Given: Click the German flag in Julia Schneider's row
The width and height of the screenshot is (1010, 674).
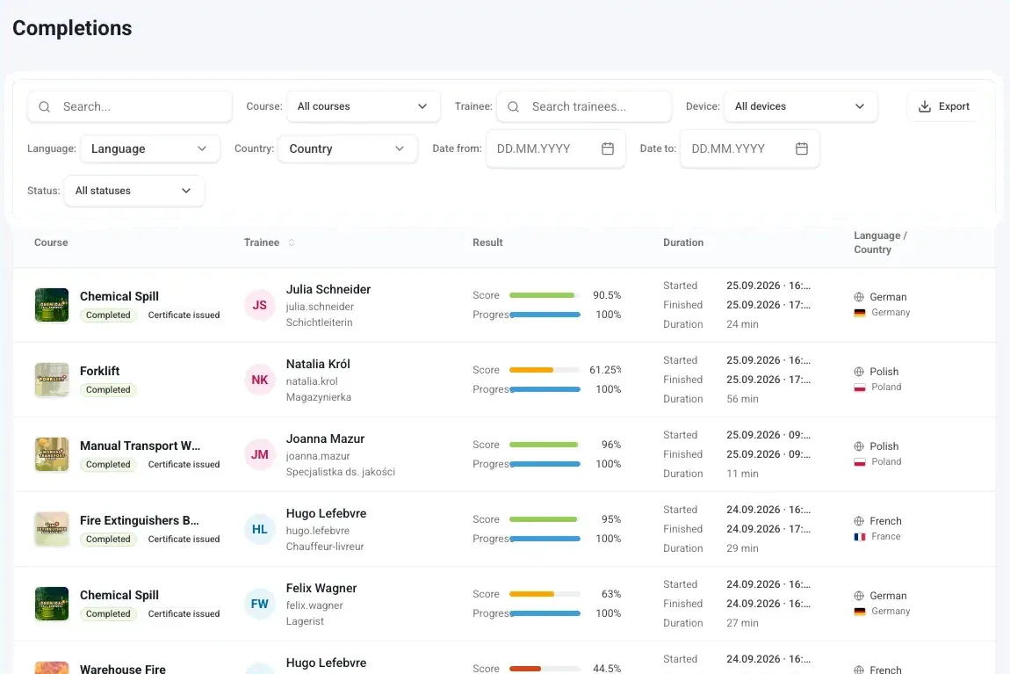Looking at the screenshot, I should coord(859,313).
